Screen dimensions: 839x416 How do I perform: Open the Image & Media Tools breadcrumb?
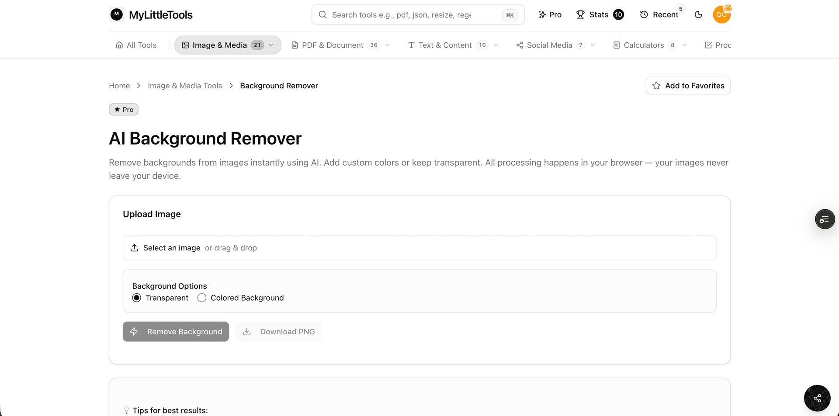tap(185, 86)
